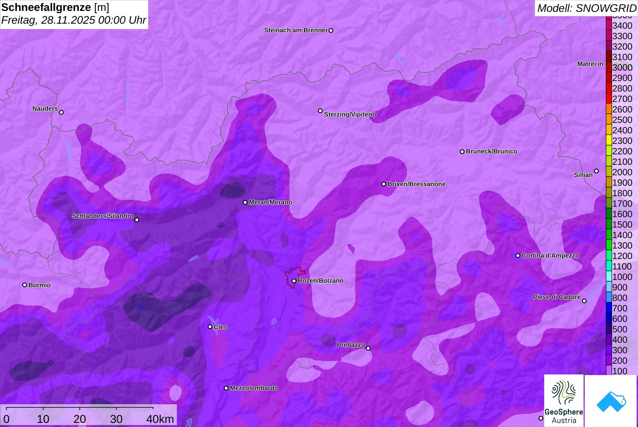Select the Bozen/Bolzano marker dot
Image resolution: width=638 pixels, height=427 pixels.
click(294, 281)
